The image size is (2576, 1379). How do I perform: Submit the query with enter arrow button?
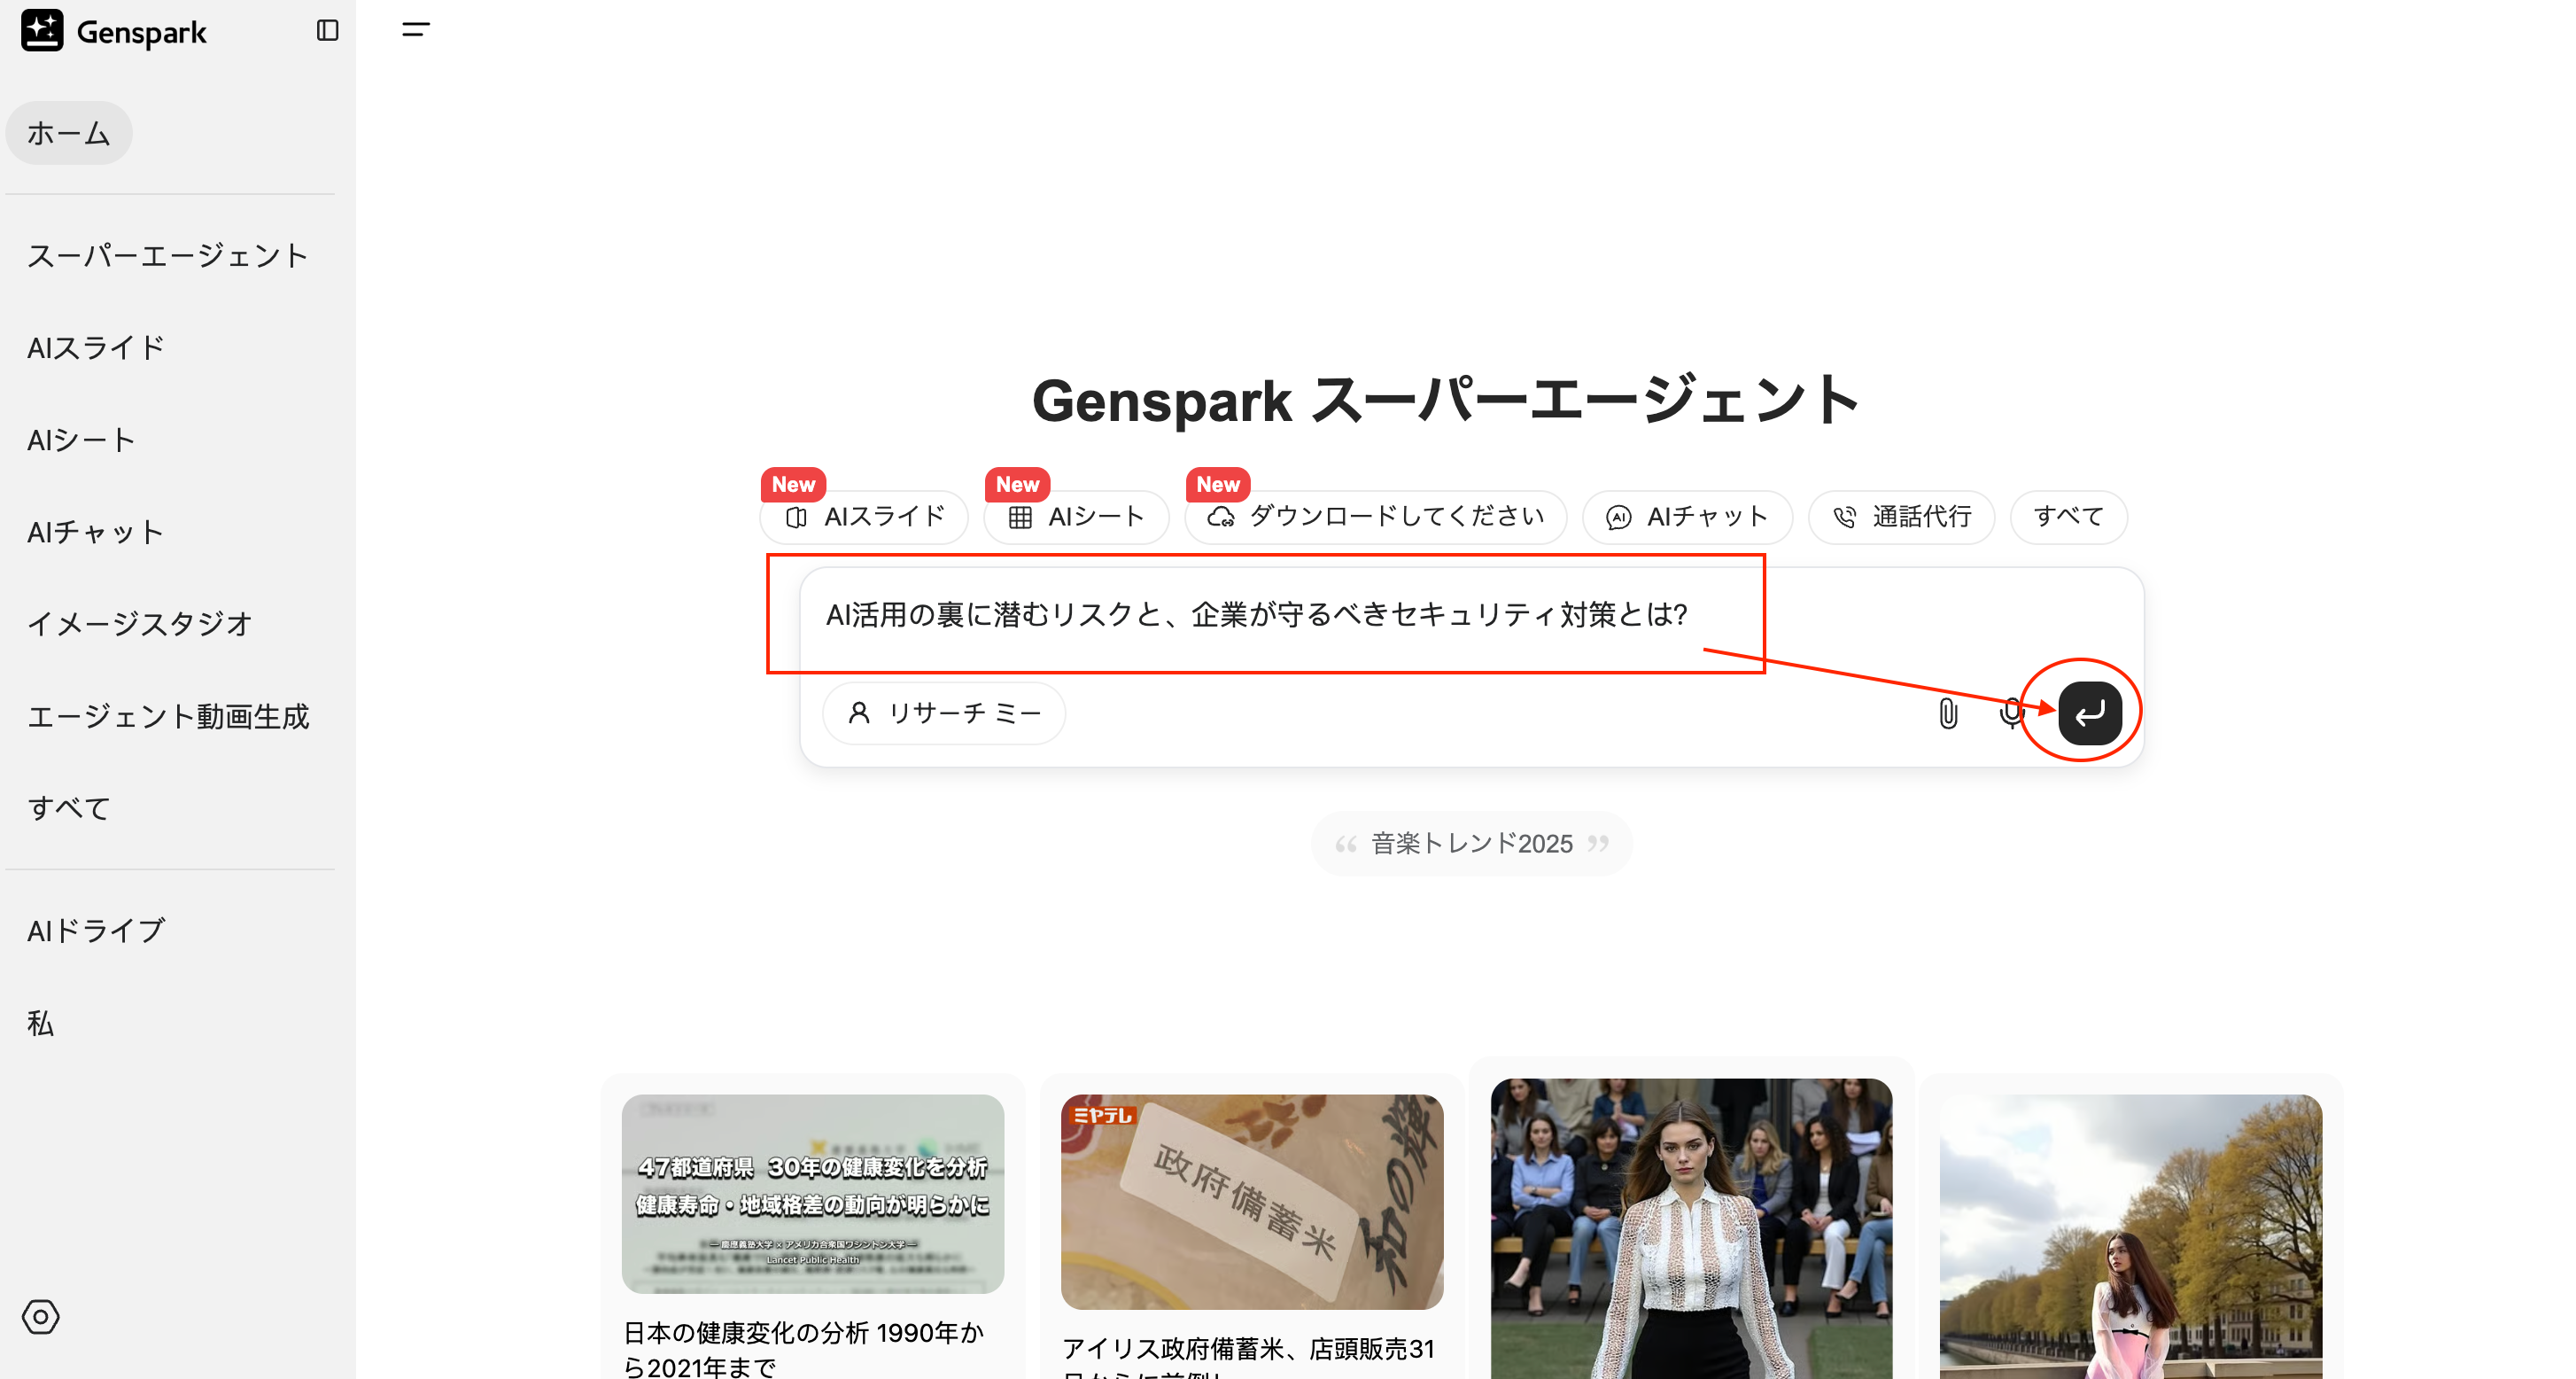(2090, 713)
